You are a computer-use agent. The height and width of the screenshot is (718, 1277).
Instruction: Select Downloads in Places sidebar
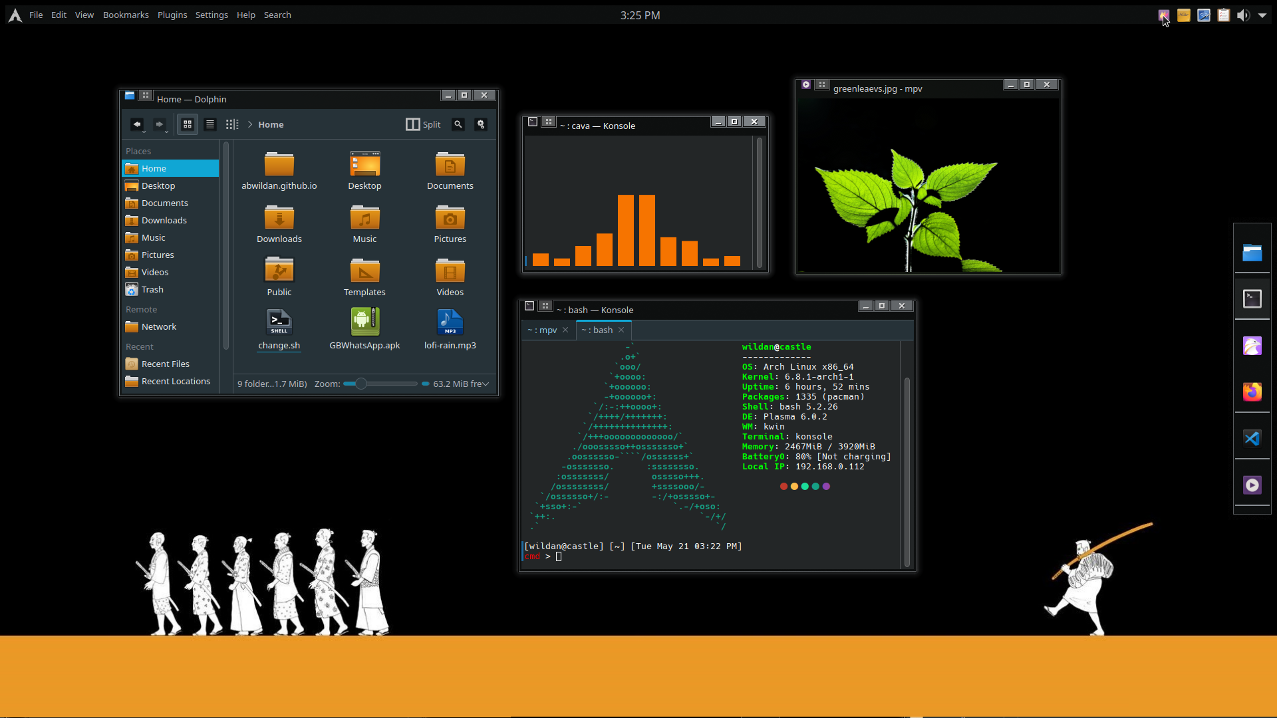170,221
